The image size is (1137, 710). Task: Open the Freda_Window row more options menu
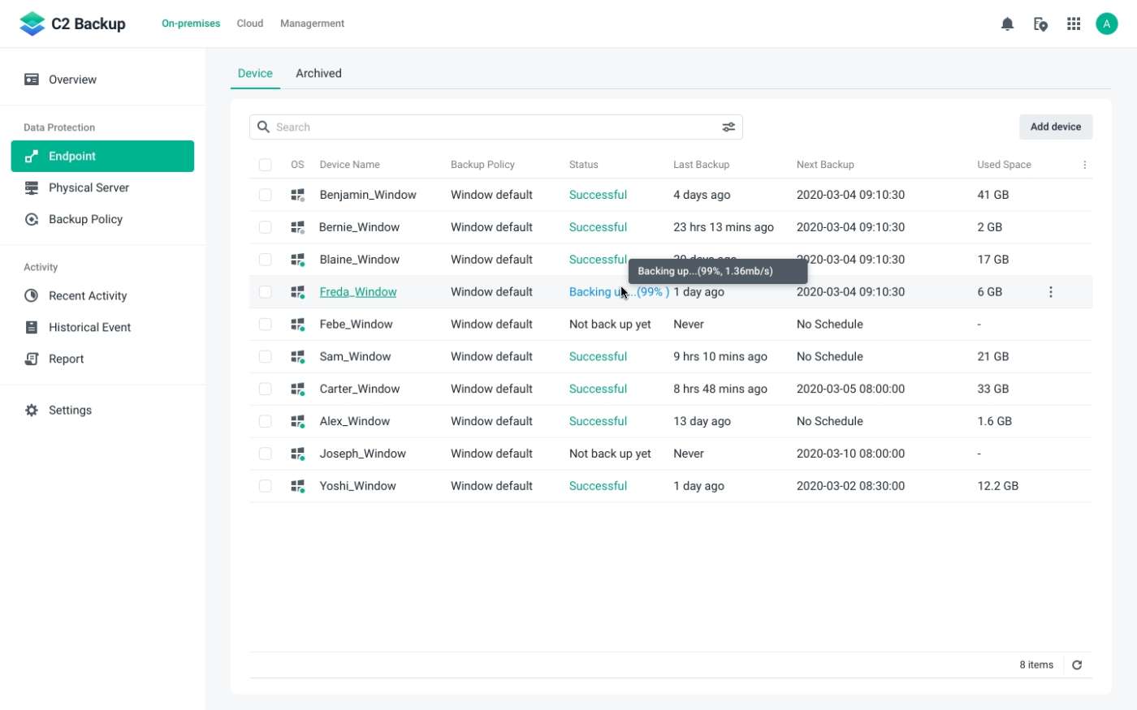point(1050,292)
